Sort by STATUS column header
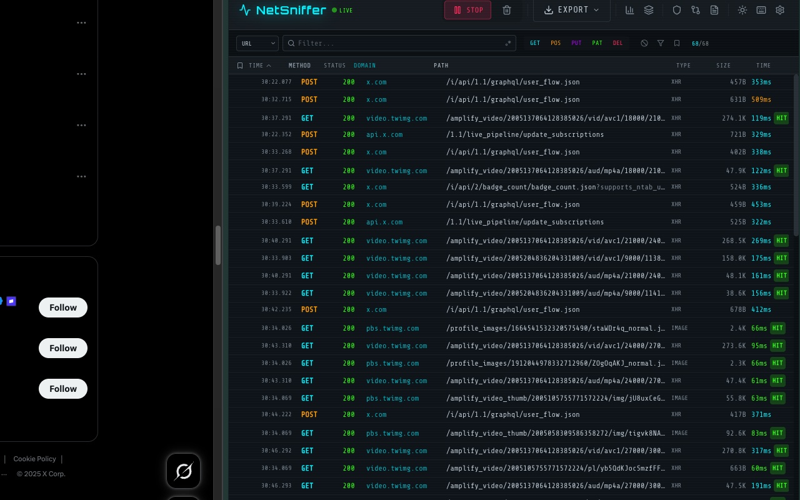 tap(334, 66)
